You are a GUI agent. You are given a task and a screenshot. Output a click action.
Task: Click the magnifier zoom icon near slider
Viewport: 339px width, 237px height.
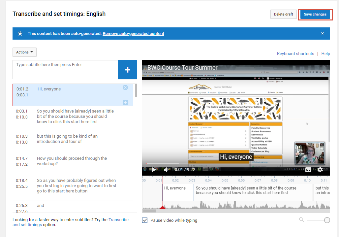click(301, 220)
